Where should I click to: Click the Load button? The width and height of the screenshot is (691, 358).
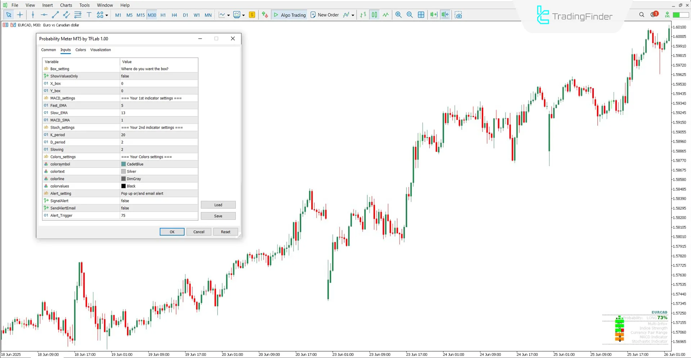pos(218,205)
